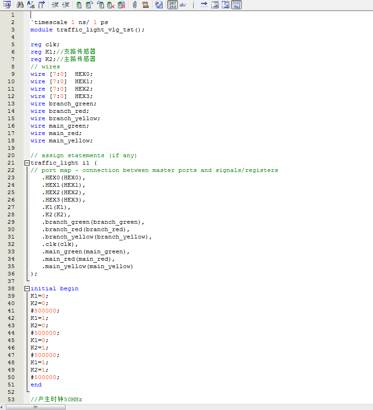Jump to the next bookmark
The image size is (373, 410).
pyautogui.click(x=90, y=5)
